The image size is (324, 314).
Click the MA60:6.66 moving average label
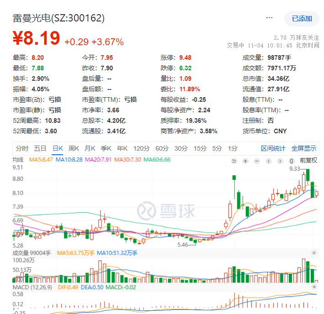click(157, 160)
